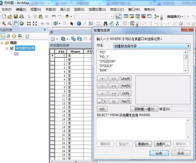Click the field list scrollbar thumb

[185, 57]
